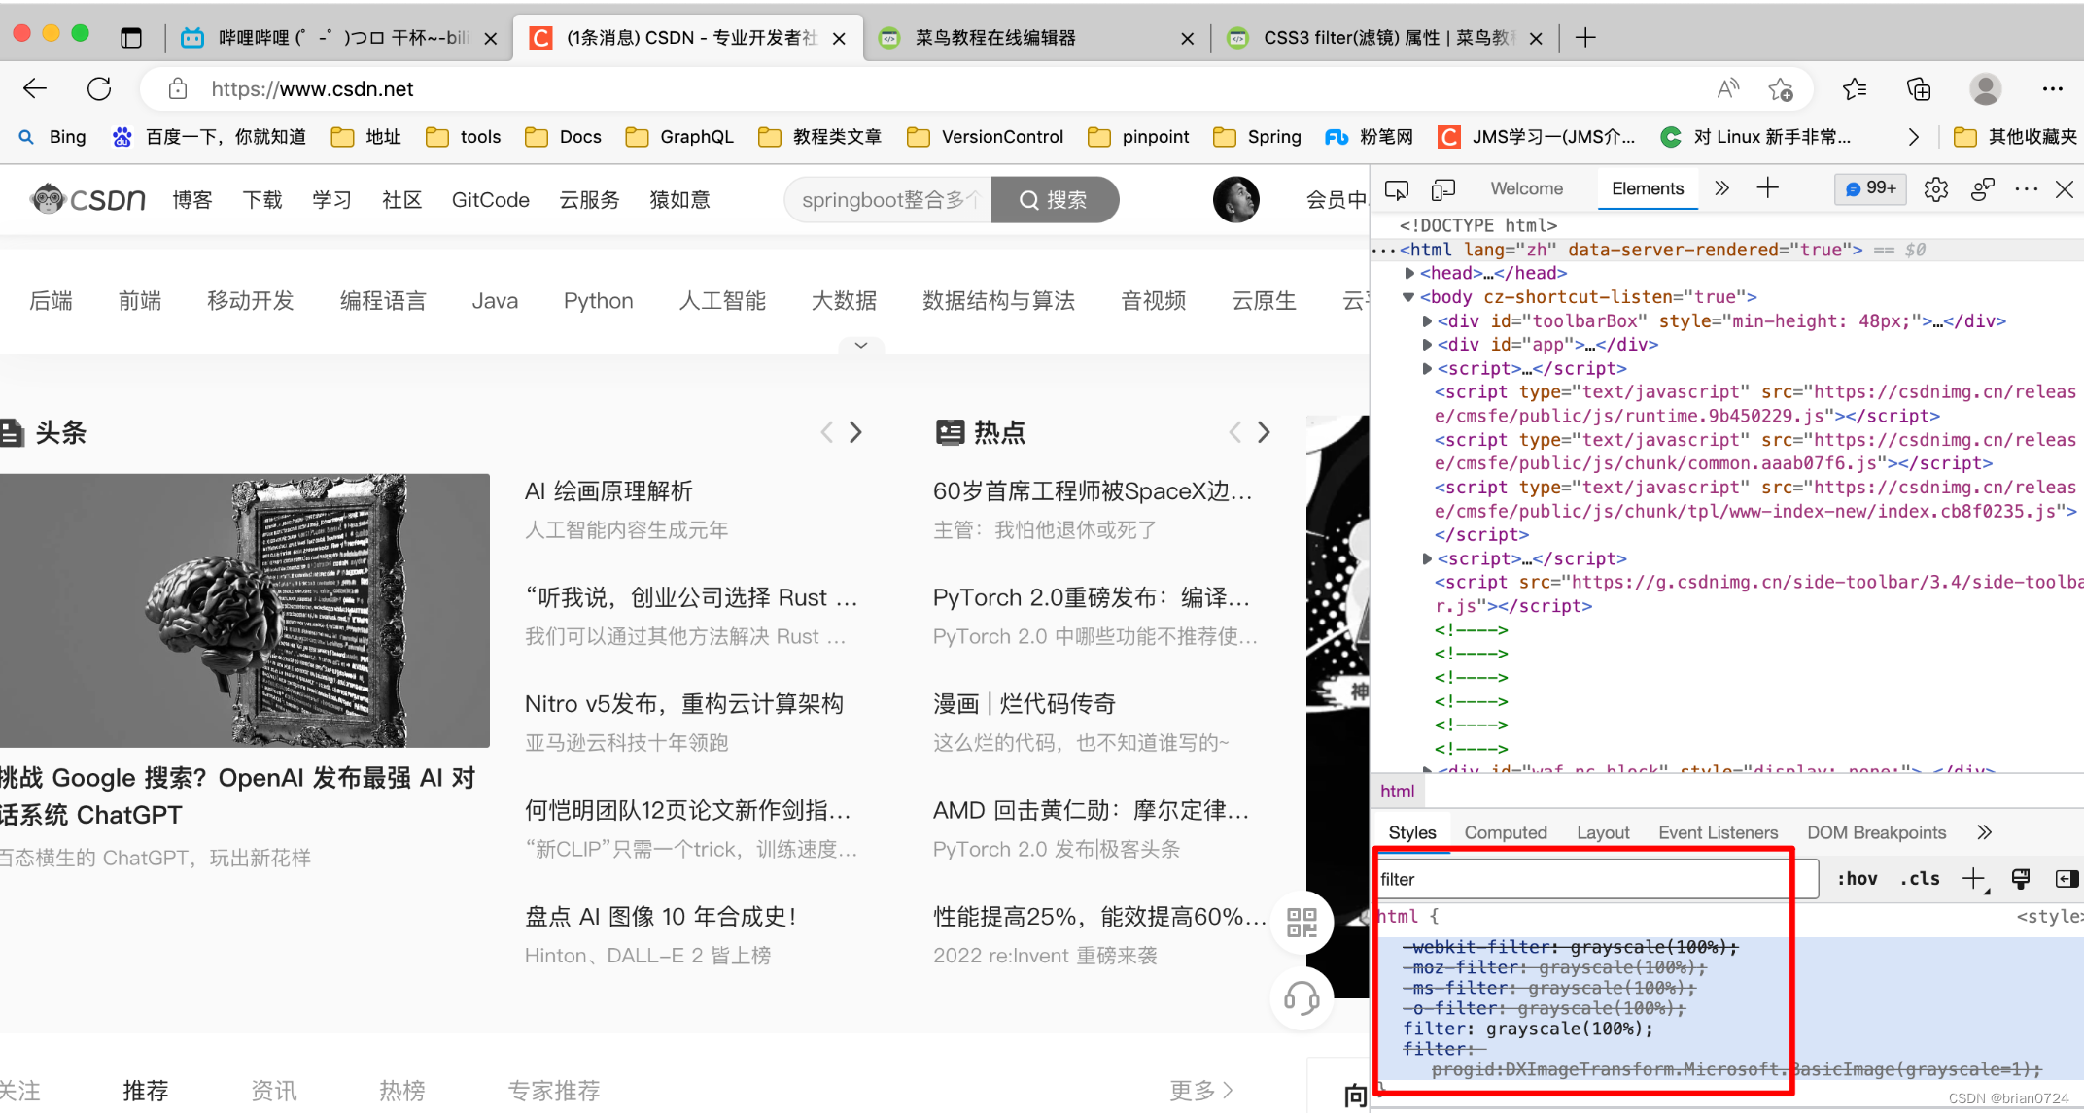Viewport: 2084px width, 1113px height.
Task: Click the headset customer service icon
Action: tap(1302, 997)
